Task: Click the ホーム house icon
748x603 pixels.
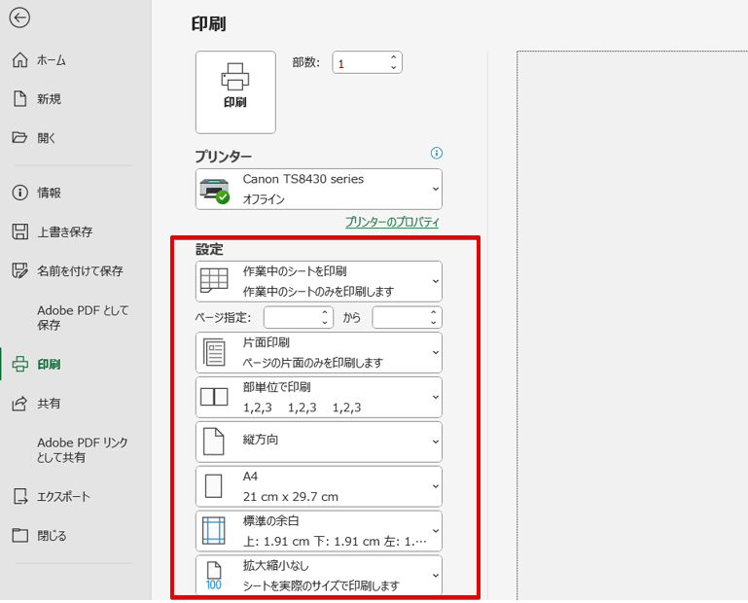Action: click(20, 59)
